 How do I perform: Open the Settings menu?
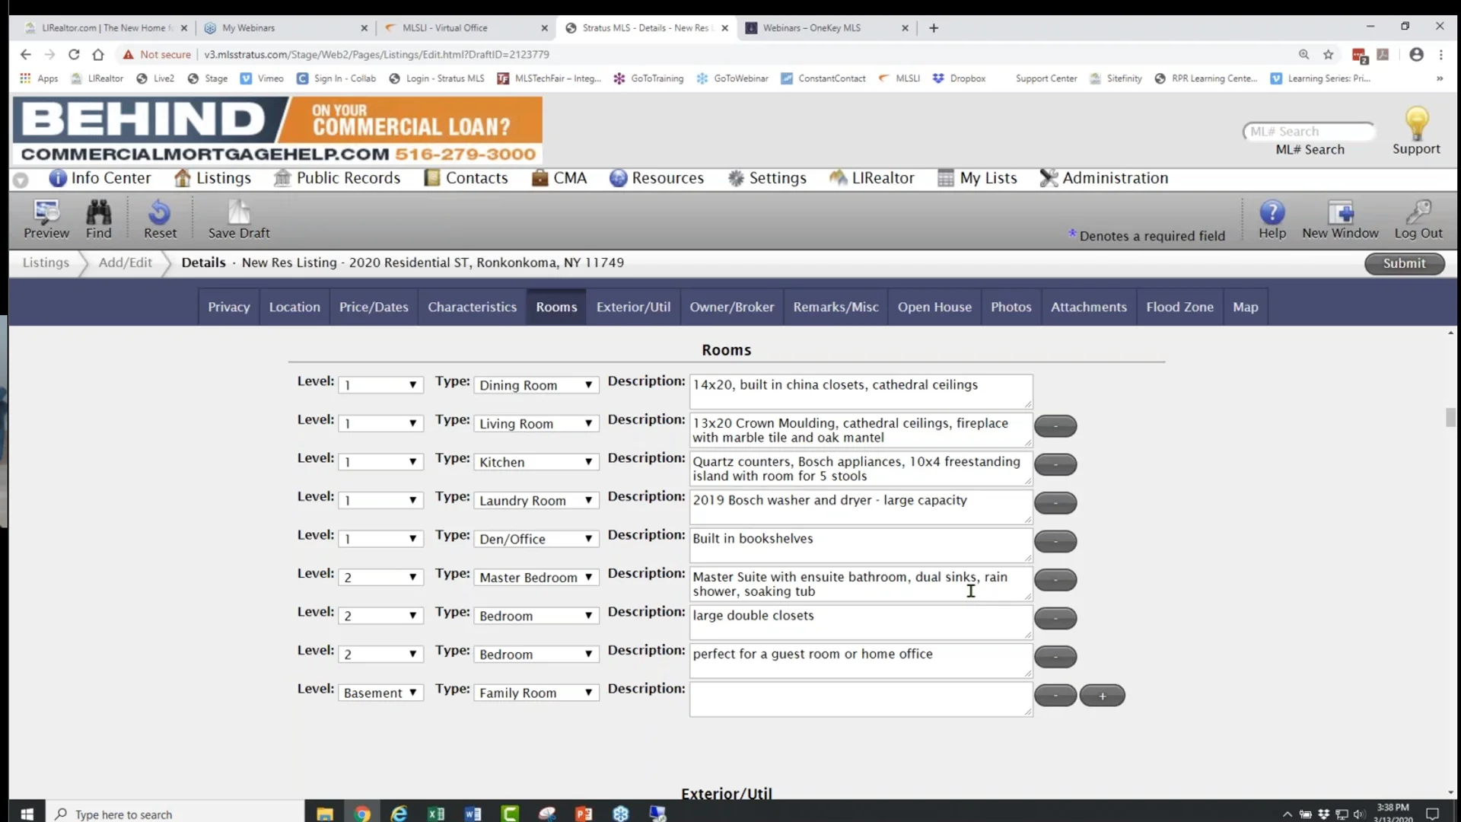pyautogui.click(x=767, y=178)
